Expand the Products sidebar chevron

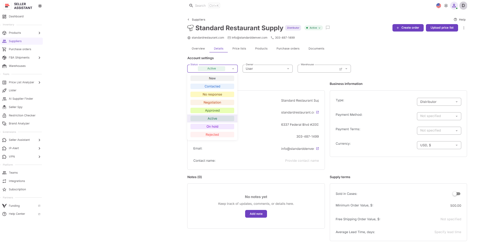coord(39,33)
